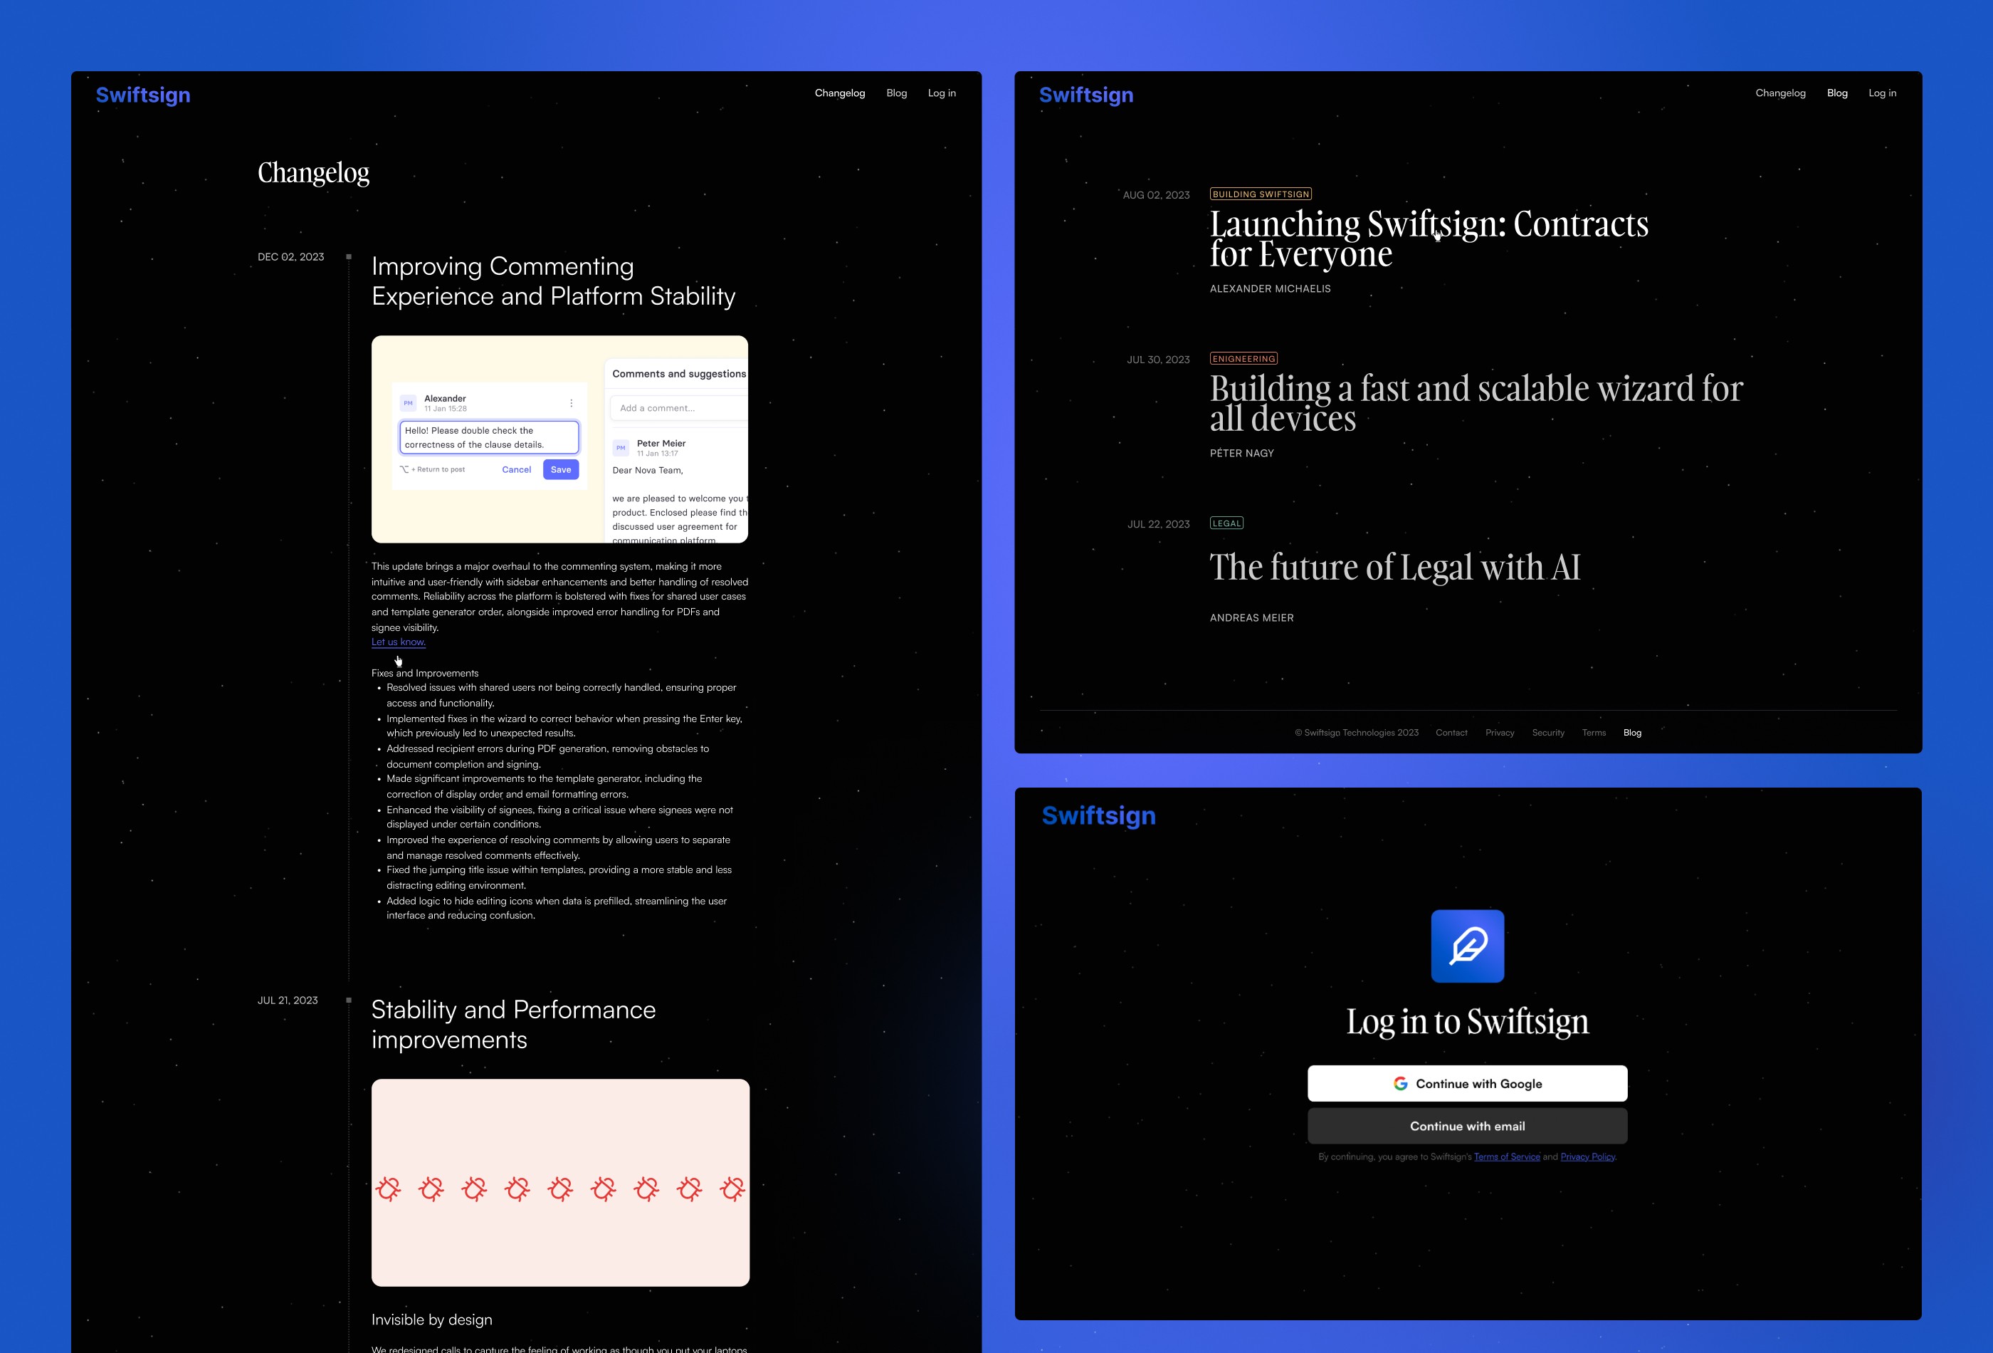The height and width of the screenshot is (1353, 1993).
Task: Click 'Continue with Google' button
Action: tap(1466, 1082)
